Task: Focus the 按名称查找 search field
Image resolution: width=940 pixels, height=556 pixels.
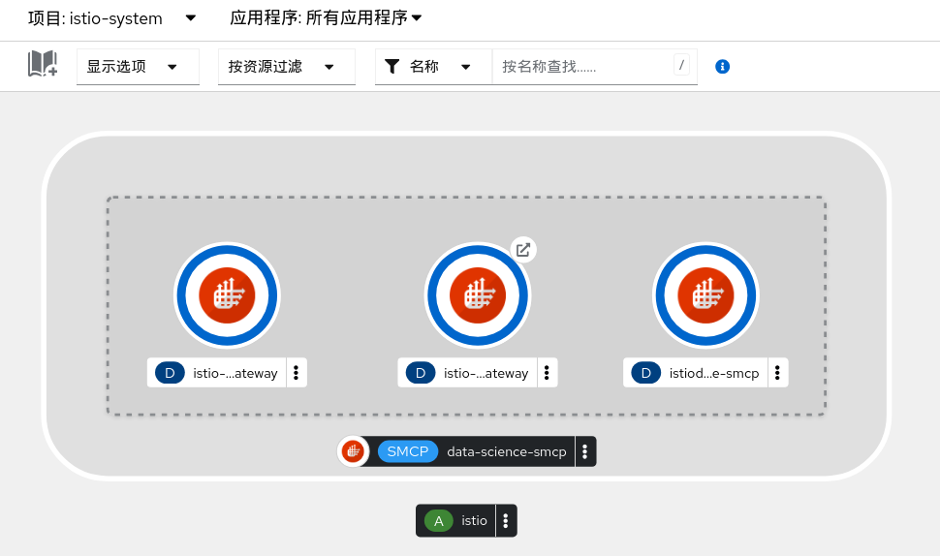Action: click(x=594, y=67)
